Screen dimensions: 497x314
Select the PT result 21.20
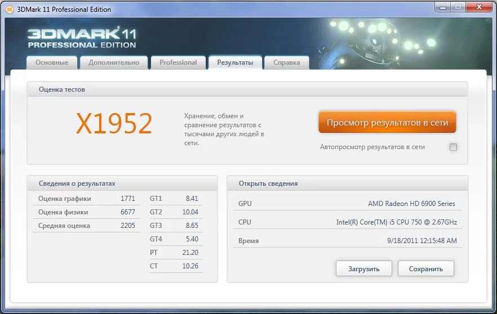(190, 253)
